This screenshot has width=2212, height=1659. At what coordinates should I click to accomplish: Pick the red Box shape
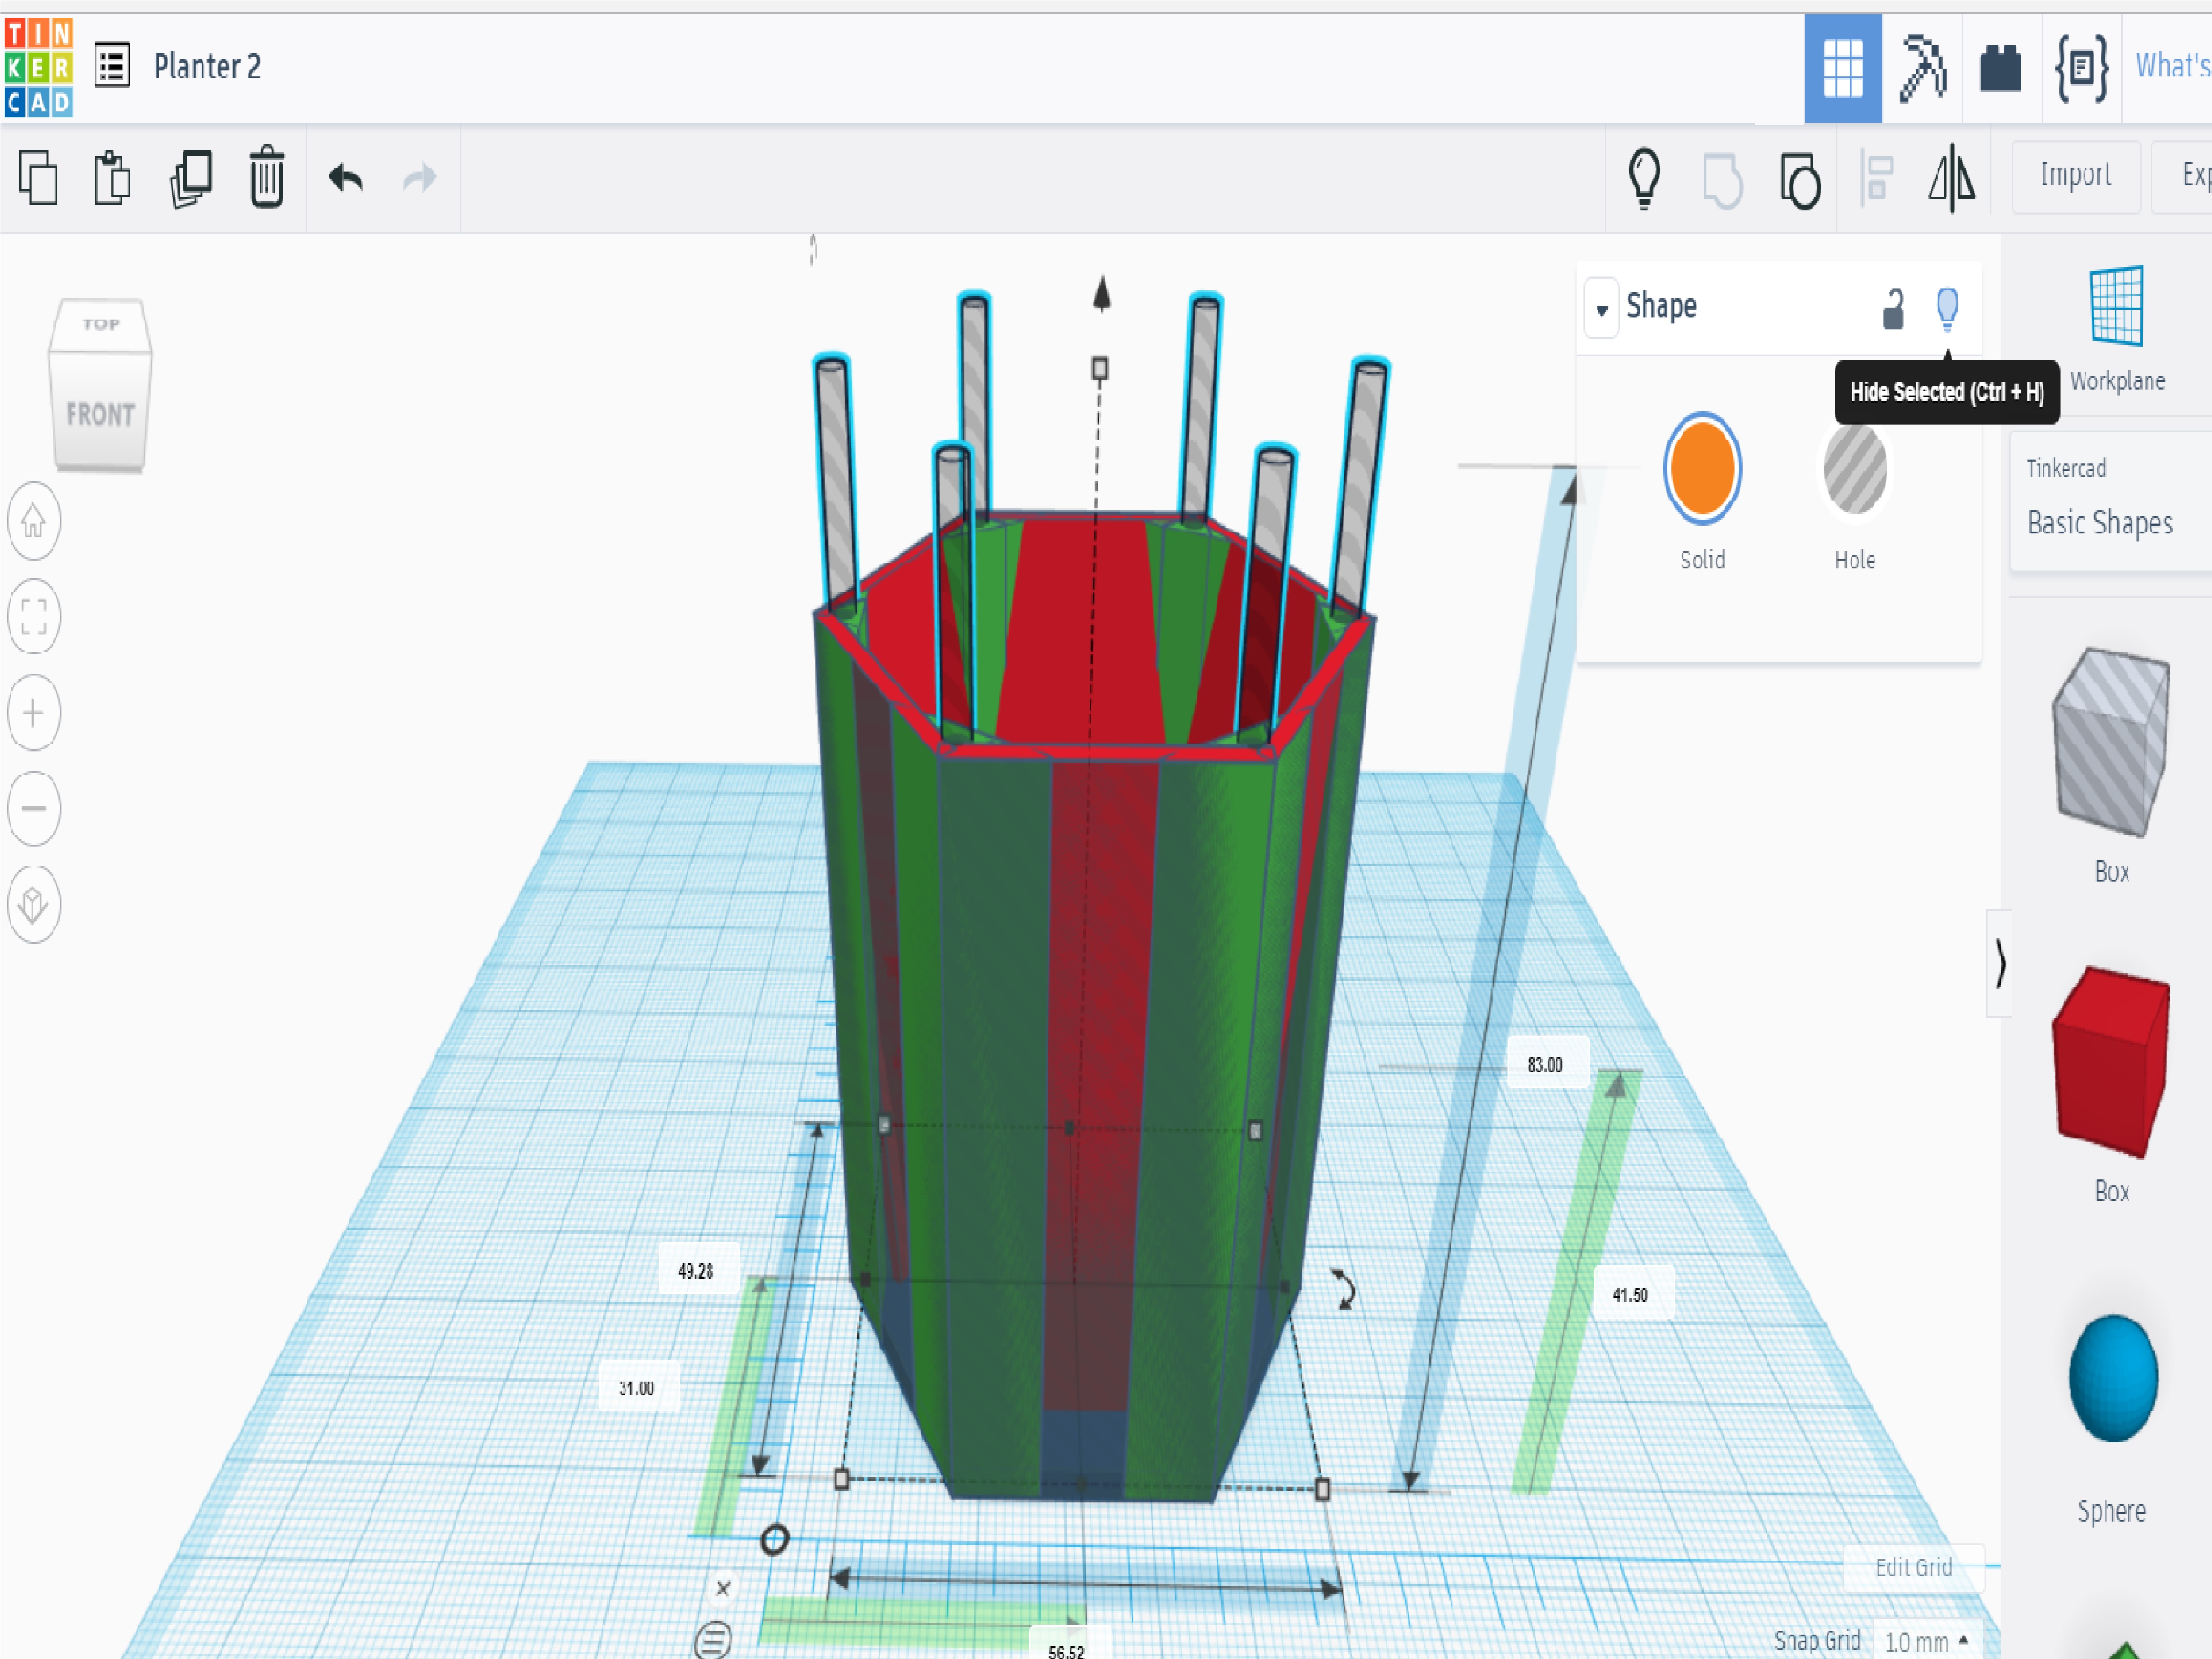pos(2111,1062)
